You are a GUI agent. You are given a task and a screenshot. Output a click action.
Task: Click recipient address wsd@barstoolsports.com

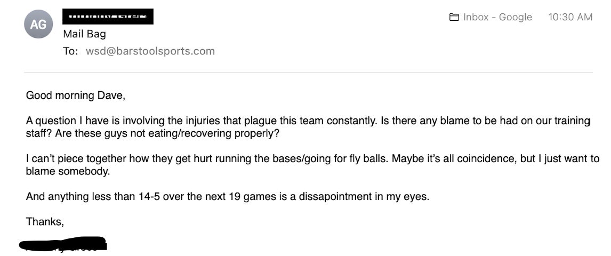click(x=150, y=51)
